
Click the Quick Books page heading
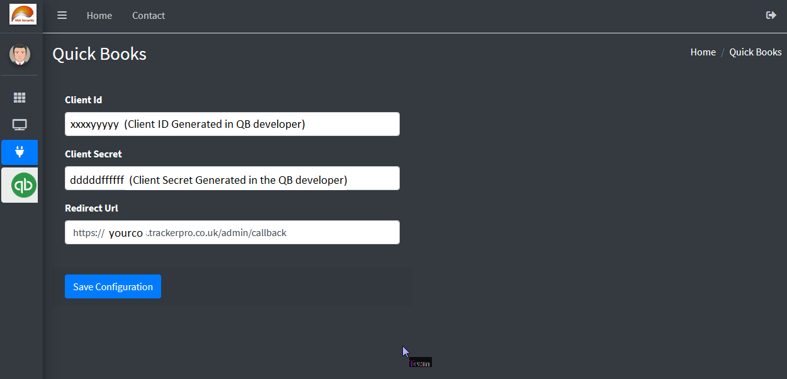coord(99,54)
